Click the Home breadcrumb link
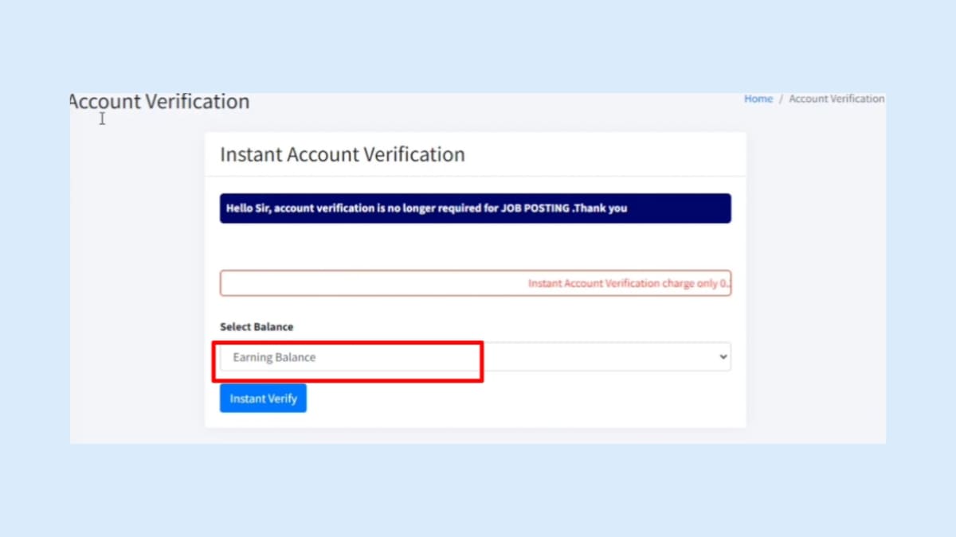956x537 pixels. pos(758,99)
